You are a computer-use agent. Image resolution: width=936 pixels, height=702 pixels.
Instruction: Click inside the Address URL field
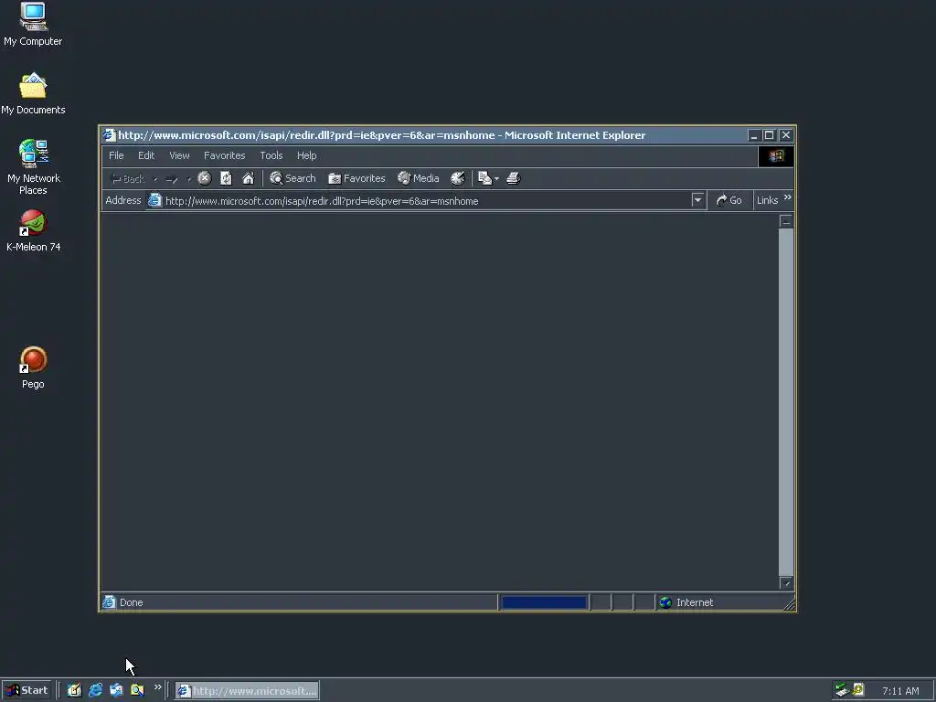tap(427, 200)
